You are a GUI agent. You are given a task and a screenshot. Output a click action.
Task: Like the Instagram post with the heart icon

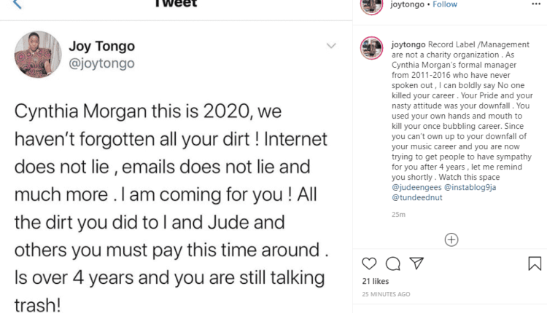tap(370, 264)
